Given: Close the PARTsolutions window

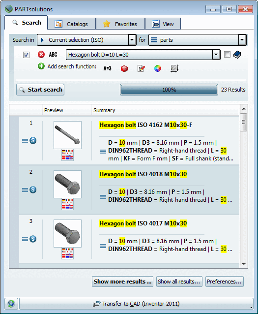Looking at the screenshot, I should (245, 9).
